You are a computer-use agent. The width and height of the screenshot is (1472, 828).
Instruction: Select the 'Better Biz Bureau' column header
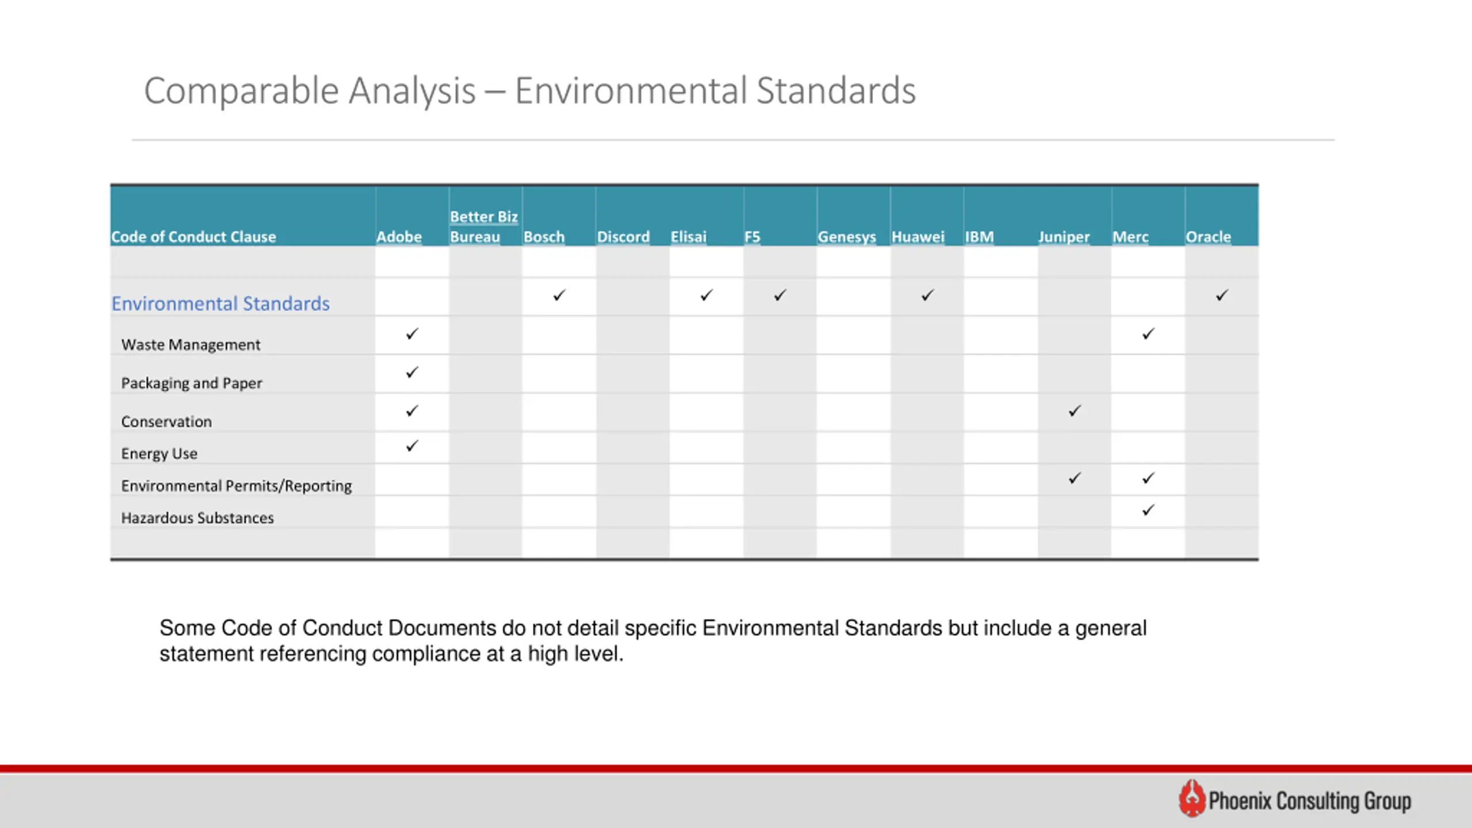tap(484, 227)
